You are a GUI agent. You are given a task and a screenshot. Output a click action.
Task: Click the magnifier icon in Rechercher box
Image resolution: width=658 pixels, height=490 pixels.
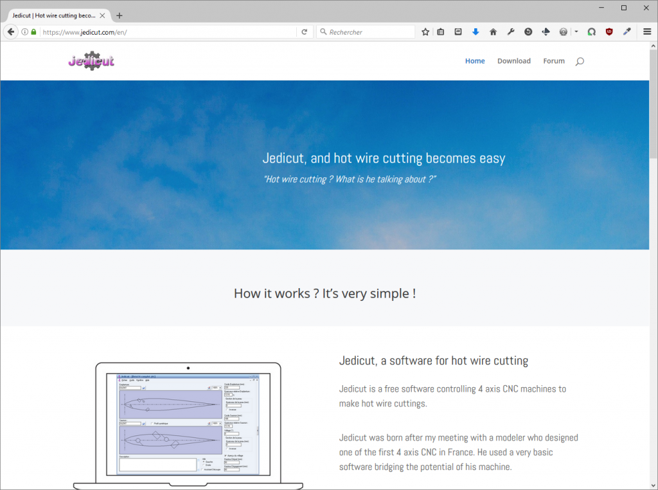pyautogui.click(x=323, y=32)
